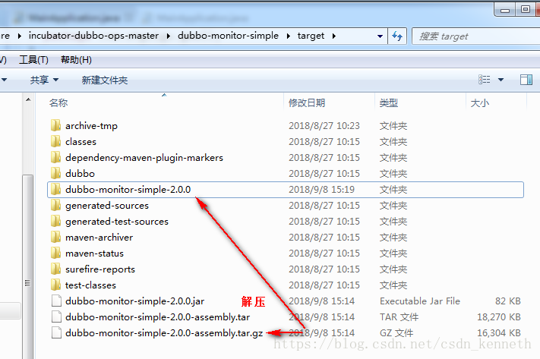This screenshot has height=359, width=540.
Task: Open the breadcrumb arrow before incubator-dubbo-ops-master
Action: pyautogui.click(x=20, y=36)
